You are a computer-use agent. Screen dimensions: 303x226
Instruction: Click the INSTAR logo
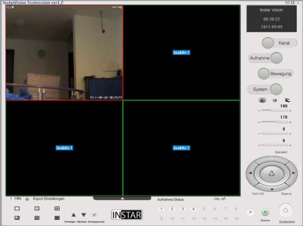click(127, 215)
